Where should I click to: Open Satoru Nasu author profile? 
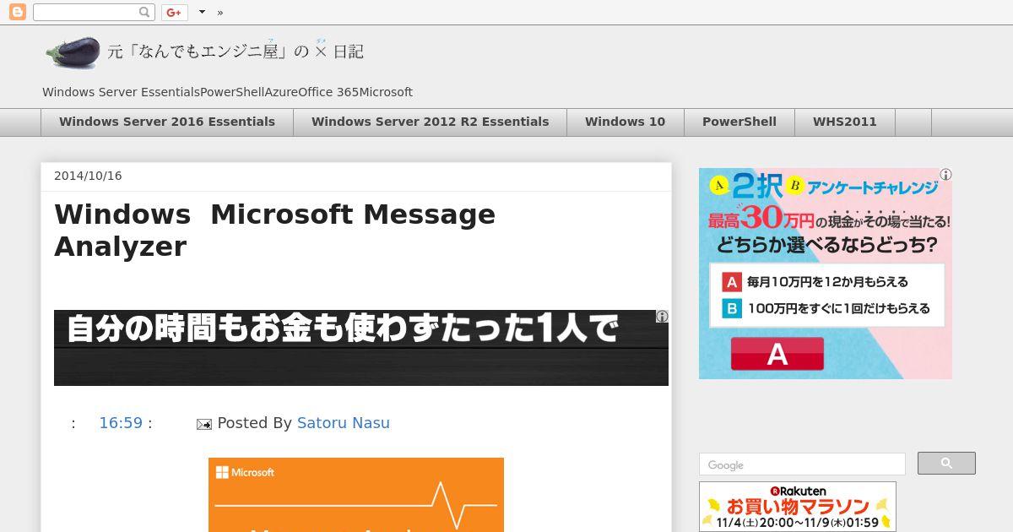tap(343, 423)
